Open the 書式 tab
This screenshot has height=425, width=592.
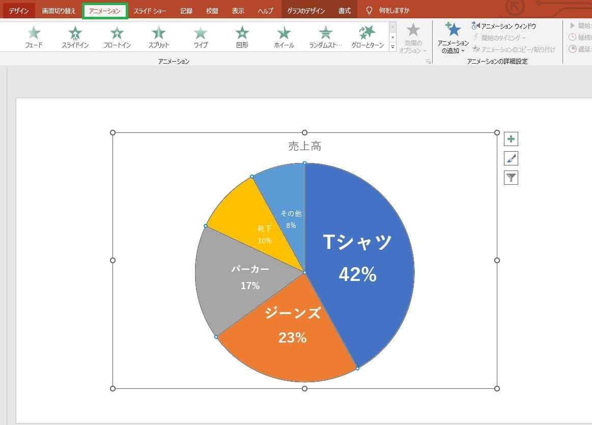pyautogui.click(x=344, y=11)
